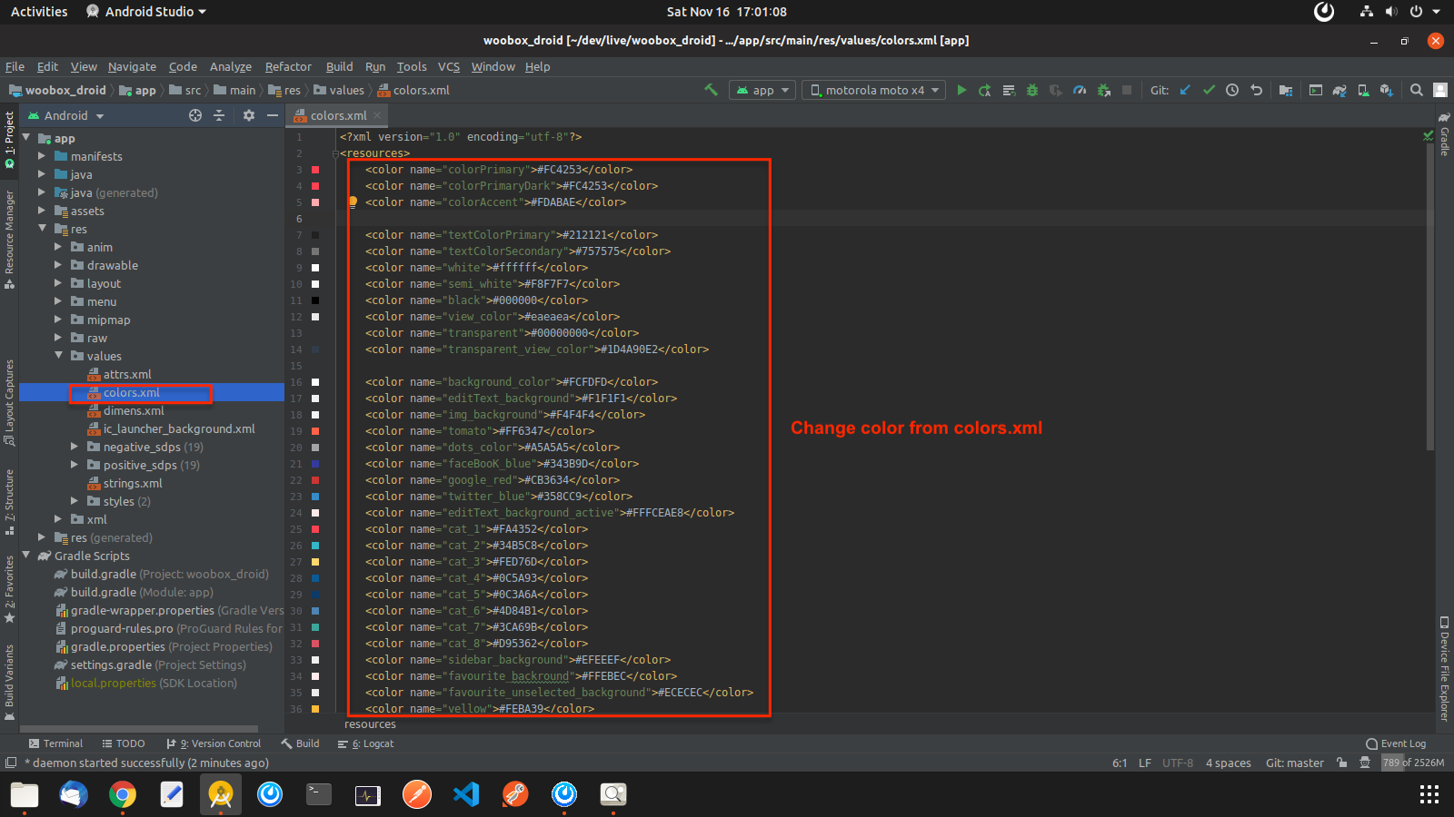Click Attach Debugger to Android Process icon
Viewport: 1454px width, 817px height.
pyautogui.click(x=1103, y=90)
